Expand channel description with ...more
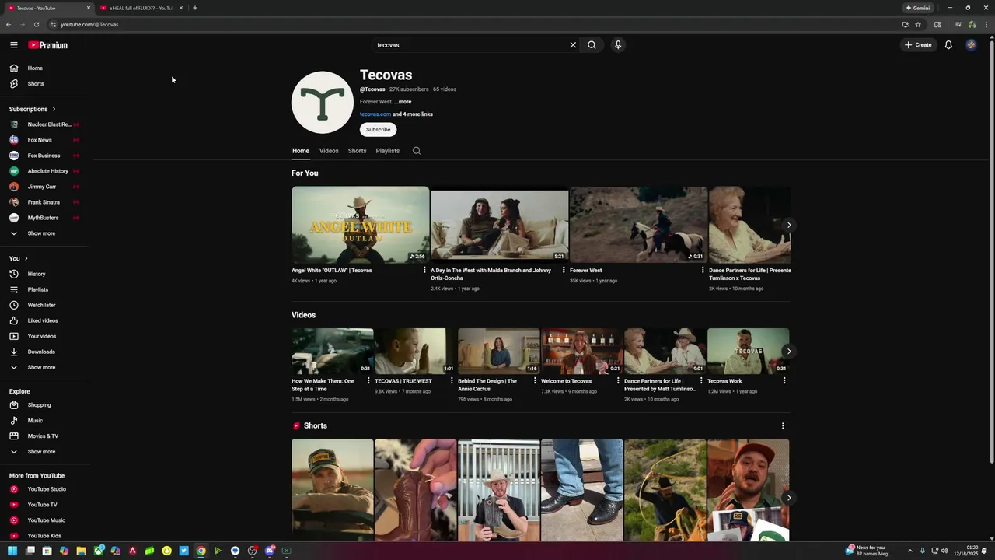 tap(403, 102)
